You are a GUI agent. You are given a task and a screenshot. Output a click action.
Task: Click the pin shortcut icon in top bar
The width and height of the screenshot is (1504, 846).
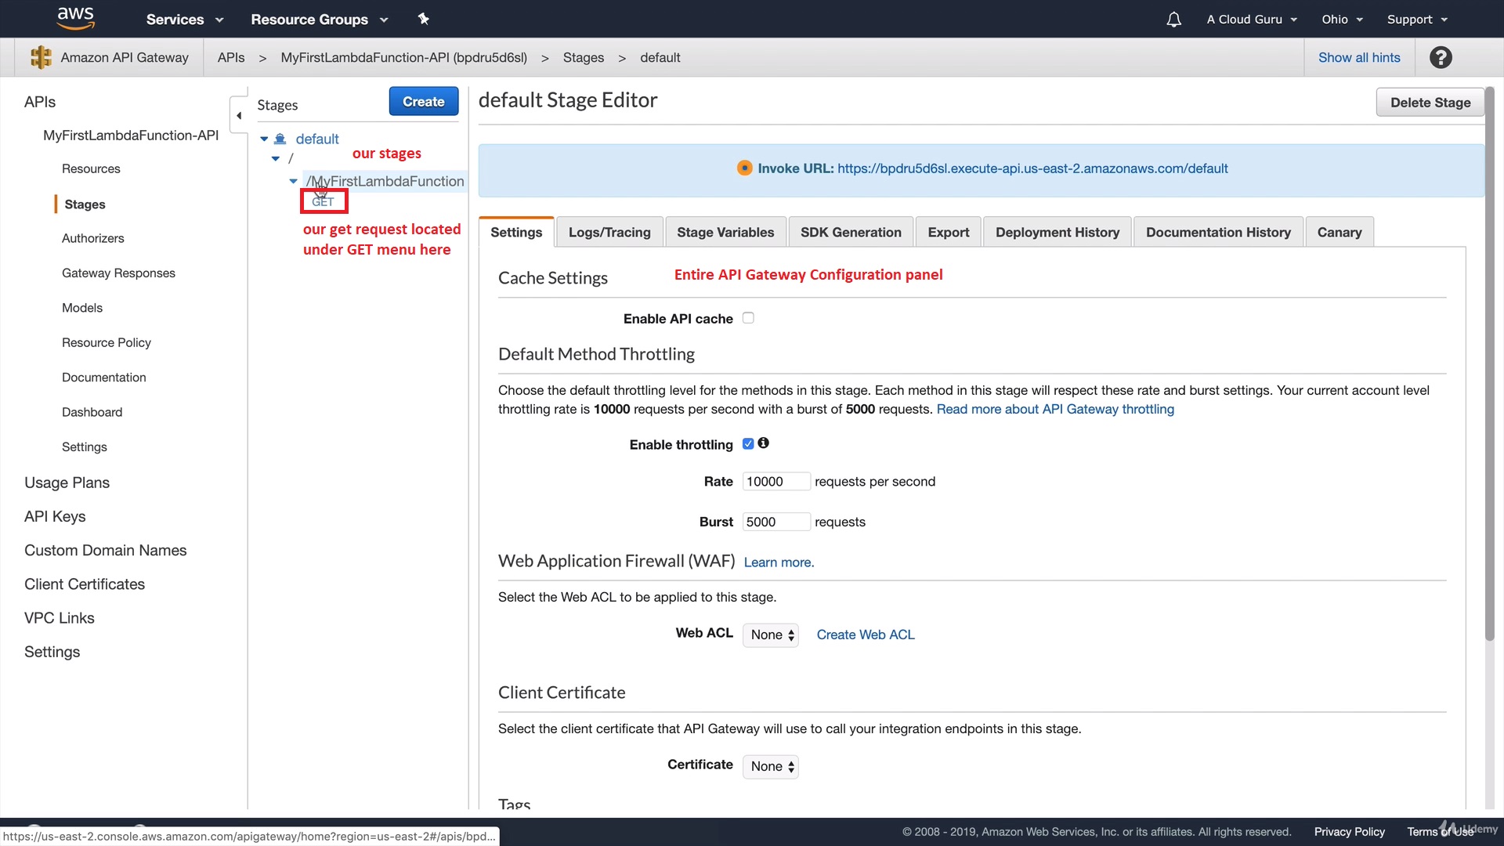pos(424,19)
